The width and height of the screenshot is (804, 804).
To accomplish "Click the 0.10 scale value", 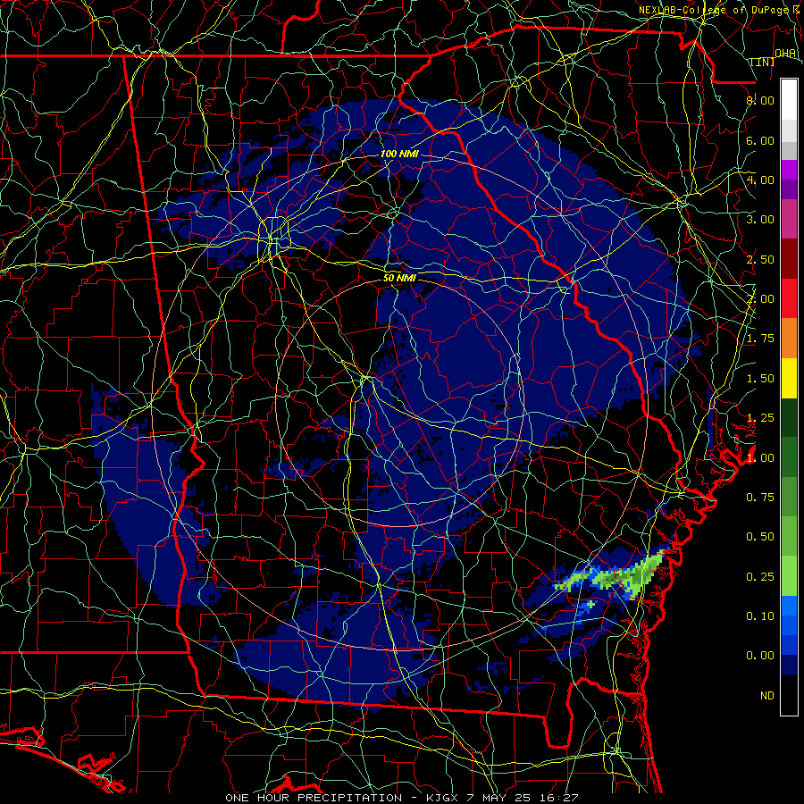I will [760, 616].
